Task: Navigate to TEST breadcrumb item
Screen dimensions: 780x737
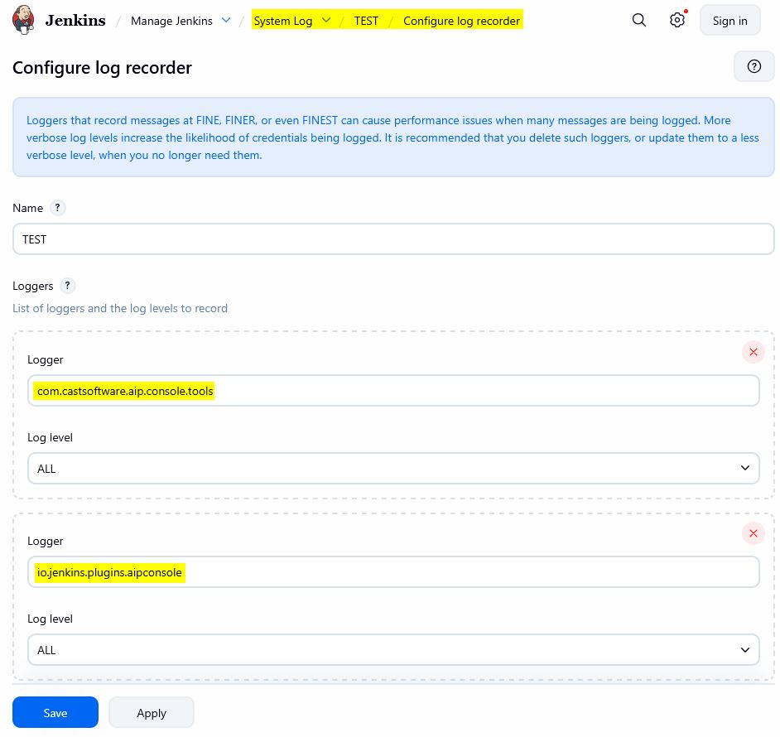Action: pos(366,21)
